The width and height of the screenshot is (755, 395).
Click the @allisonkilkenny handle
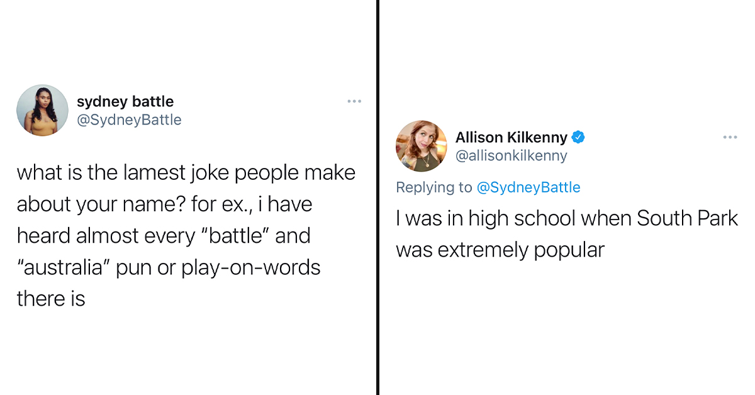click(511, 155)
